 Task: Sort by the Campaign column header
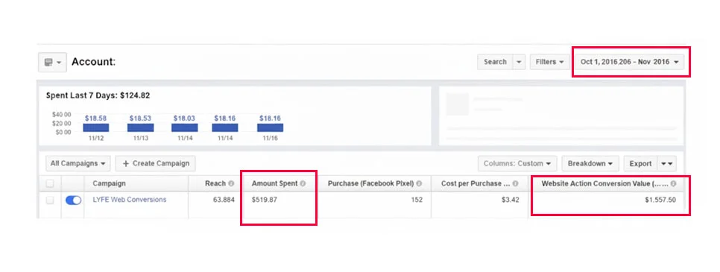109,183
